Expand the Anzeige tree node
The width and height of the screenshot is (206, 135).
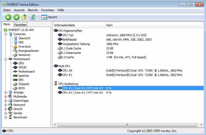click(5, 92)
